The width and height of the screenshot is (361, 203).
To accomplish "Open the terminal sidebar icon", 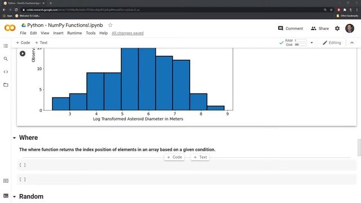I will click(6, 196).
